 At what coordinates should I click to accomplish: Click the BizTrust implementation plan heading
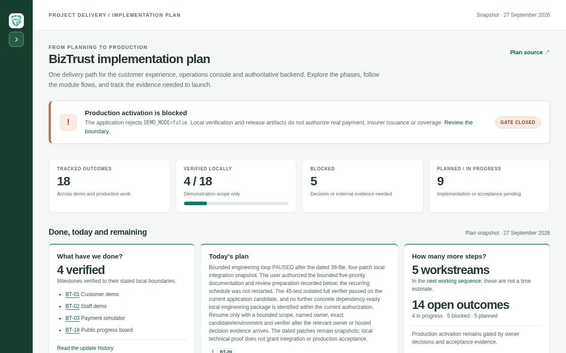(x=129, y=59)
